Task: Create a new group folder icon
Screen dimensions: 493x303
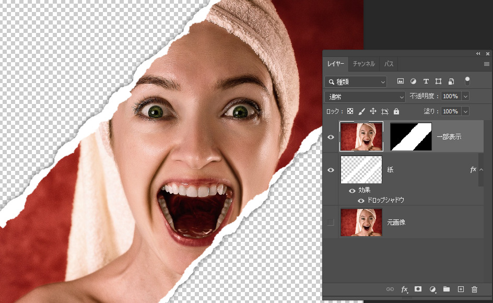Action: [x=447, y=289]
